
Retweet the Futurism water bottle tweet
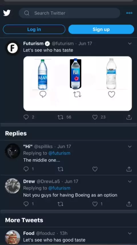[61, 117]
